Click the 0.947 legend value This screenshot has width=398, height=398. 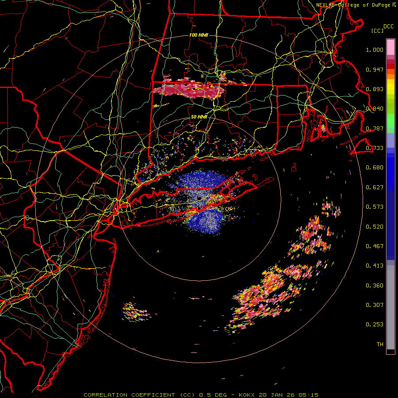[x=375, y=69]
